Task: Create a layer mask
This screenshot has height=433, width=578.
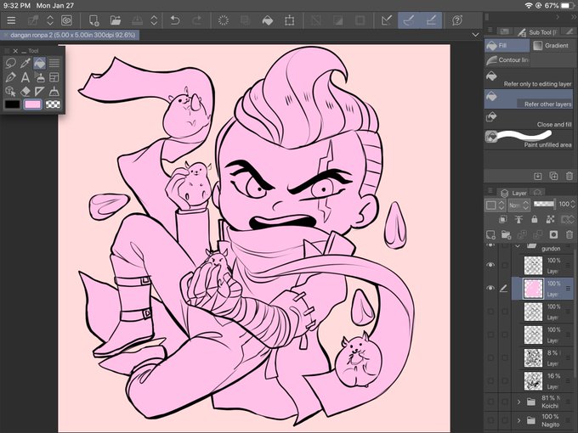Action: tap(553, 234)
